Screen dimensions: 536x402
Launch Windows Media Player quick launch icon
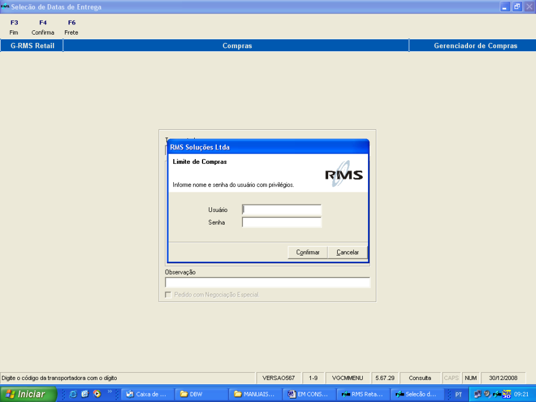(97, 394)
